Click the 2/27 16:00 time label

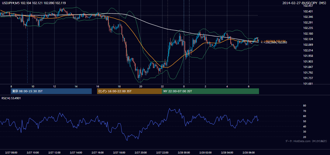[97, 153]
